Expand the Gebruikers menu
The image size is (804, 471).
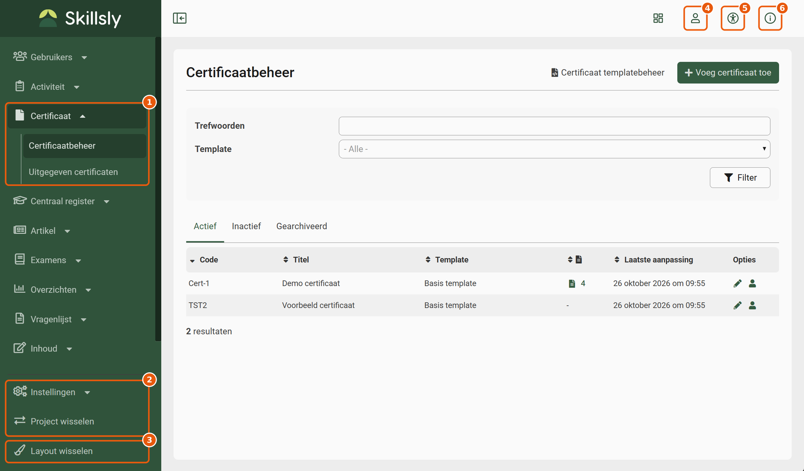[x=50, y=57]
